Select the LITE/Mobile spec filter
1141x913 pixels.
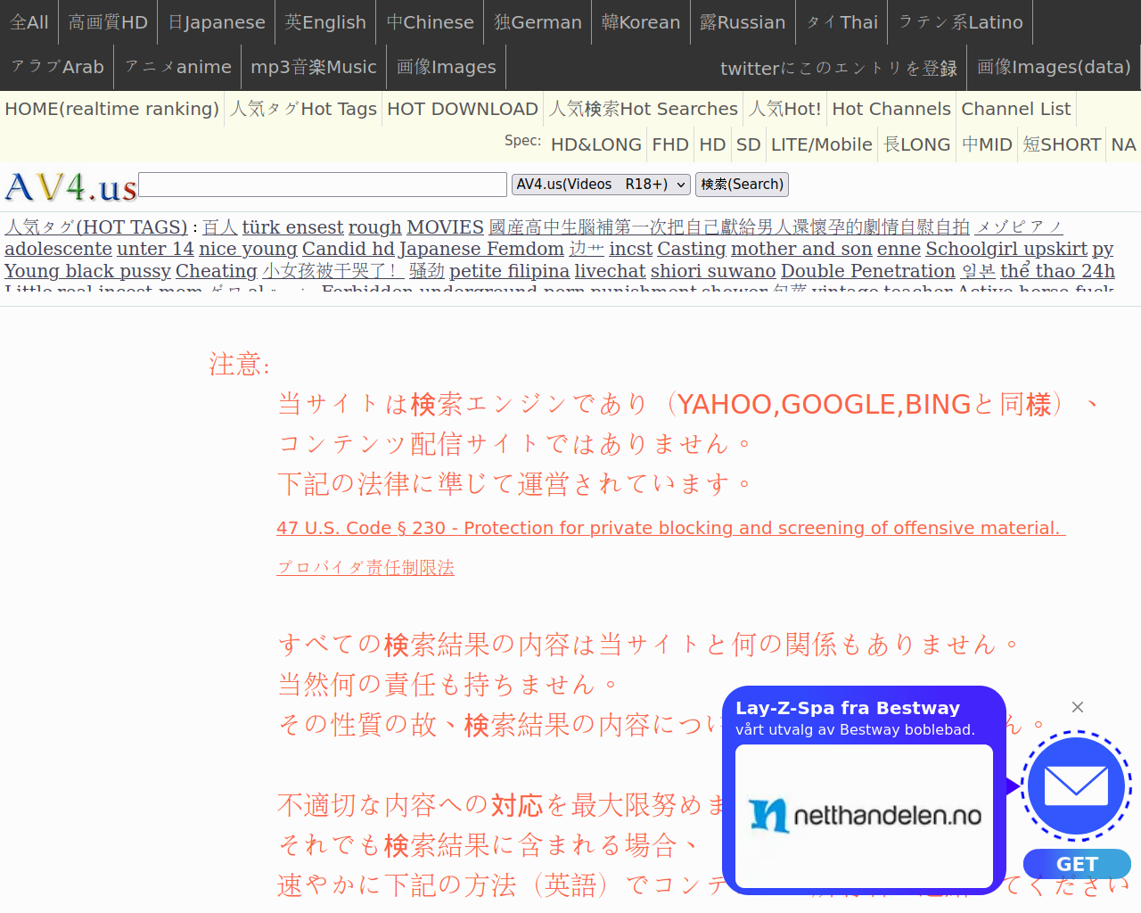[x=821, y=144]
